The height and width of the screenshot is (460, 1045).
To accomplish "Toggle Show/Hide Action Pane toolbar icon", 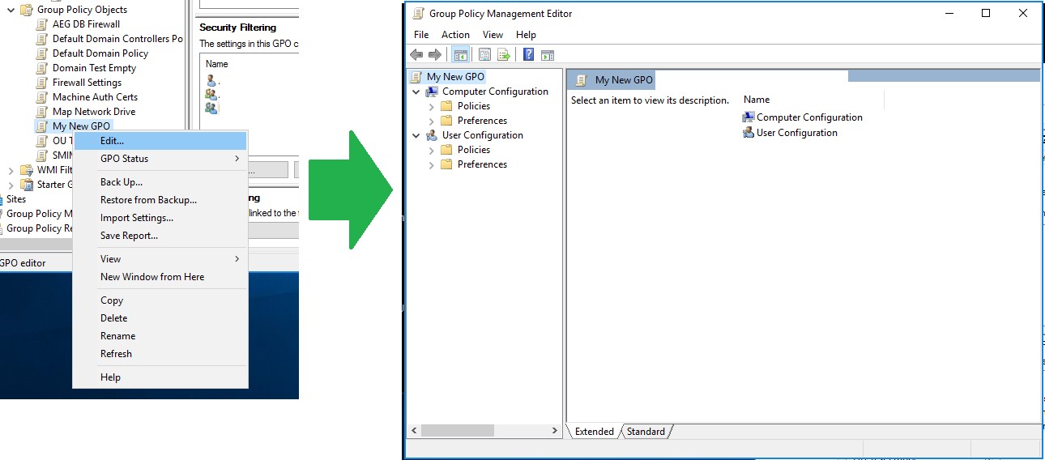I will [x=548, y=54].
